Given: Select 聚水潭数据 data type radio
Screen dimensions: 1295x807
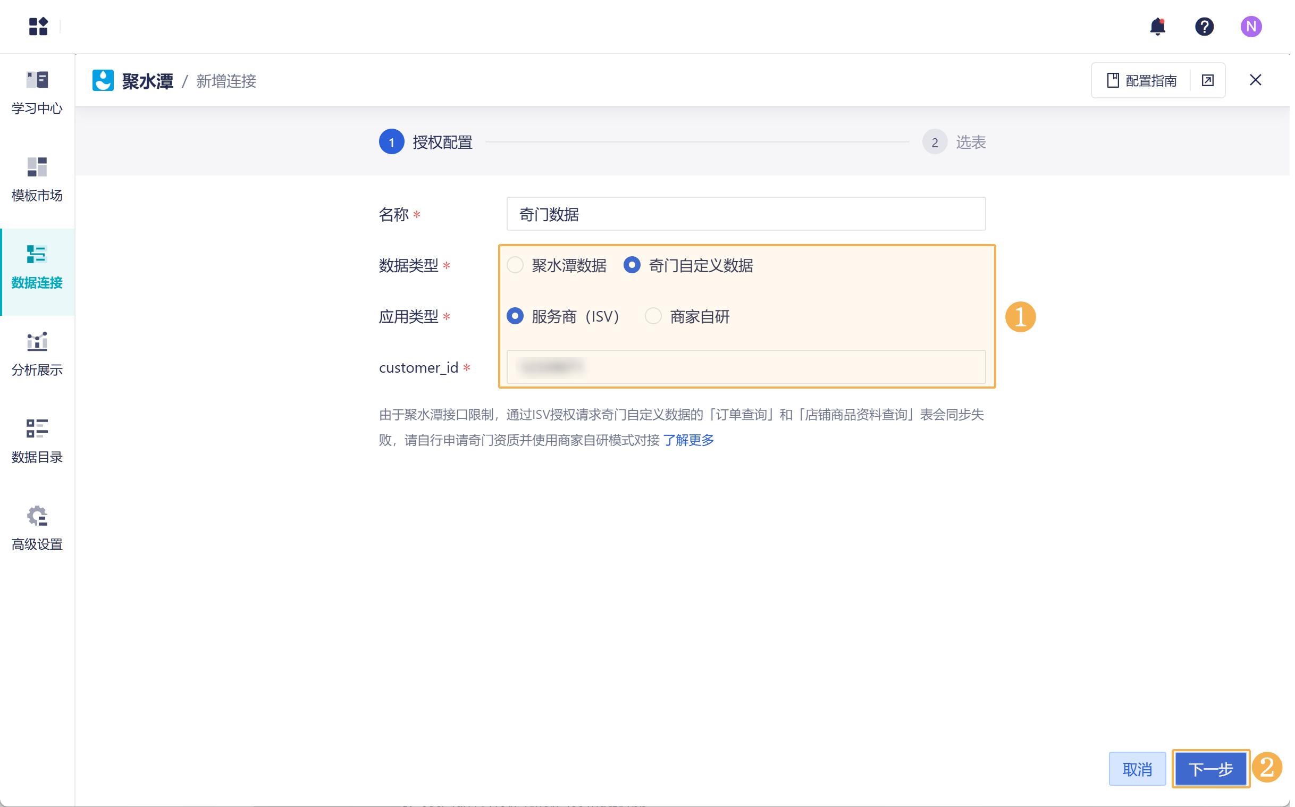Looking at the screenshot, I should (515, 265).
